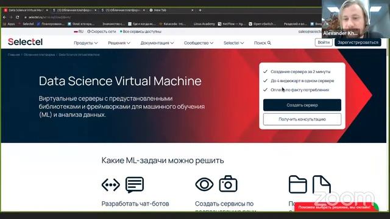Screen dimensions: 390x219
Task: Click the camera icon
Action: pos(228,184)
